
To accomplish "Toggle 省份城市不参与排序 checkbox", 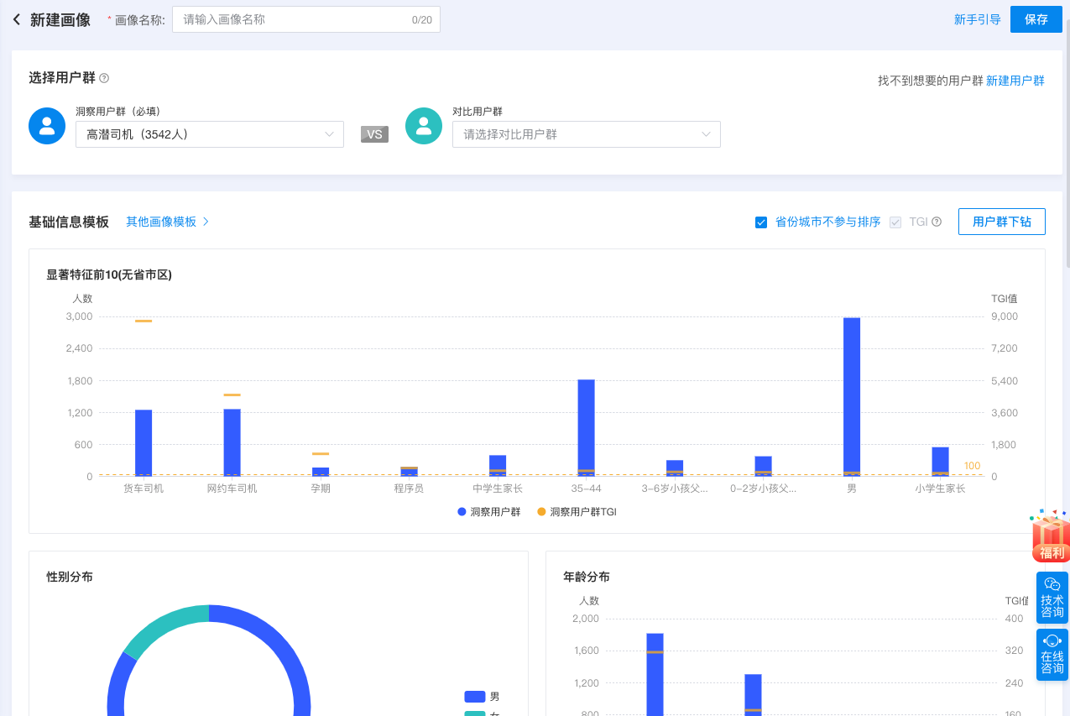I will (x=761, y=222).
